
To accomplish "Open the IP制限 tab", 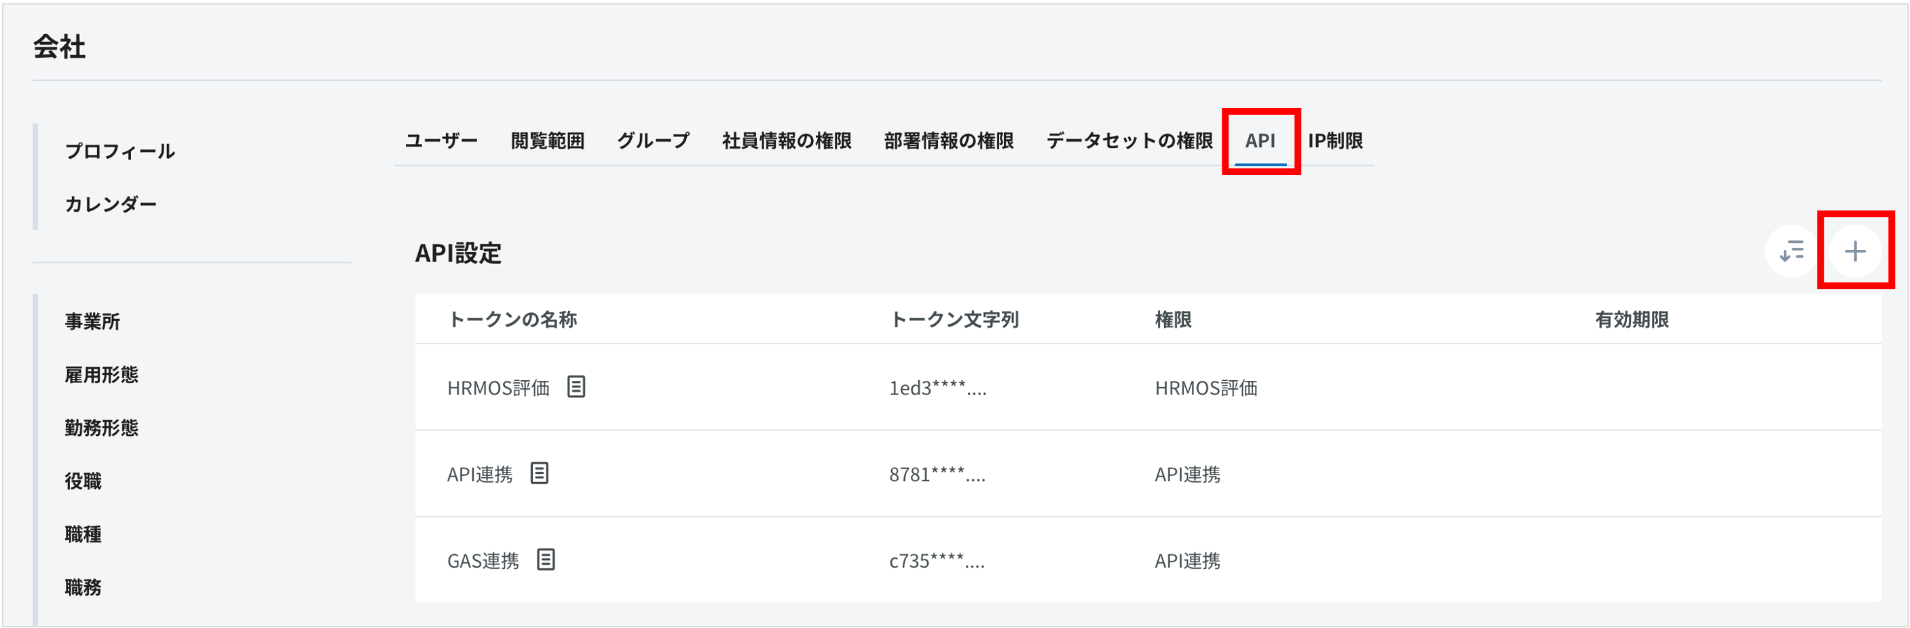I will [x=1334, y=141].
